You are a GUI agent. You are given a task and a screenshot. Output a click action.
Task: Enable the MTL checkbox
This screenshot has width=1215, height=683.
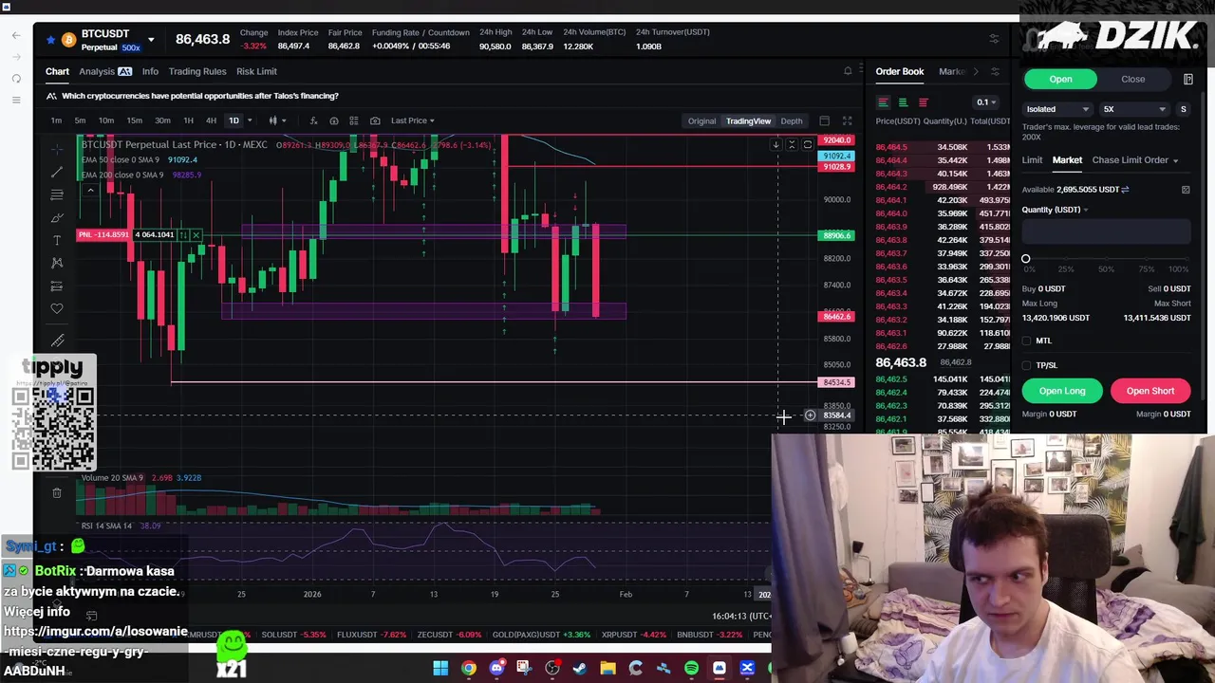pyautogui.click(x=1026, y=341)
